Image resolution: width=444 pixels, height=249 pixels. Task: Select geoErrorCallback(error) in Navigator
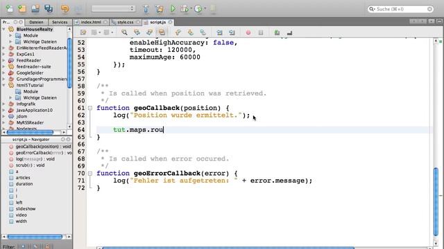point(43,152)
